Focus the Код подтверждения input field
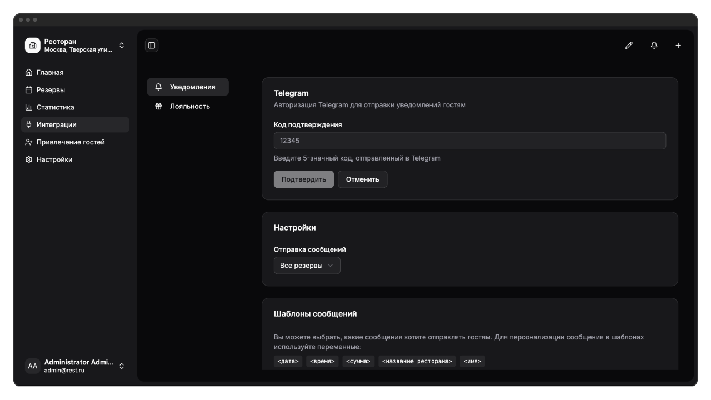The height and width of the screenshot is (400, 711). 469,141
